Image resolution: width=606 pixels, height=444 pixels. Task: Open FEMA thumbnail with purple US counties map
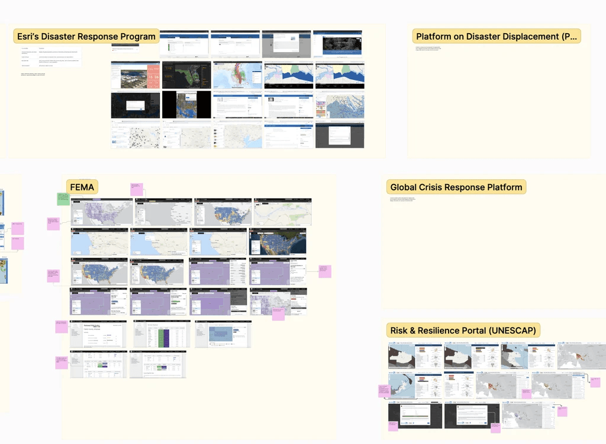coord(102,212)
